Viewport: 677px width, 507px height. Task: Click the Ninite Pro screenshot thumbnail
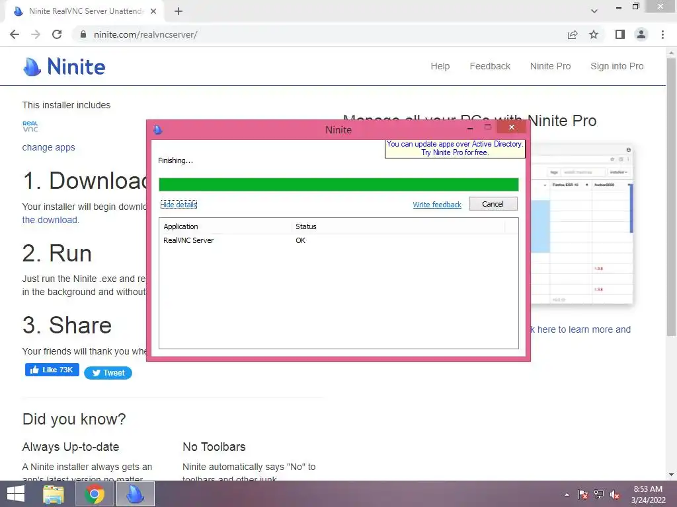[x=582, y=224]
